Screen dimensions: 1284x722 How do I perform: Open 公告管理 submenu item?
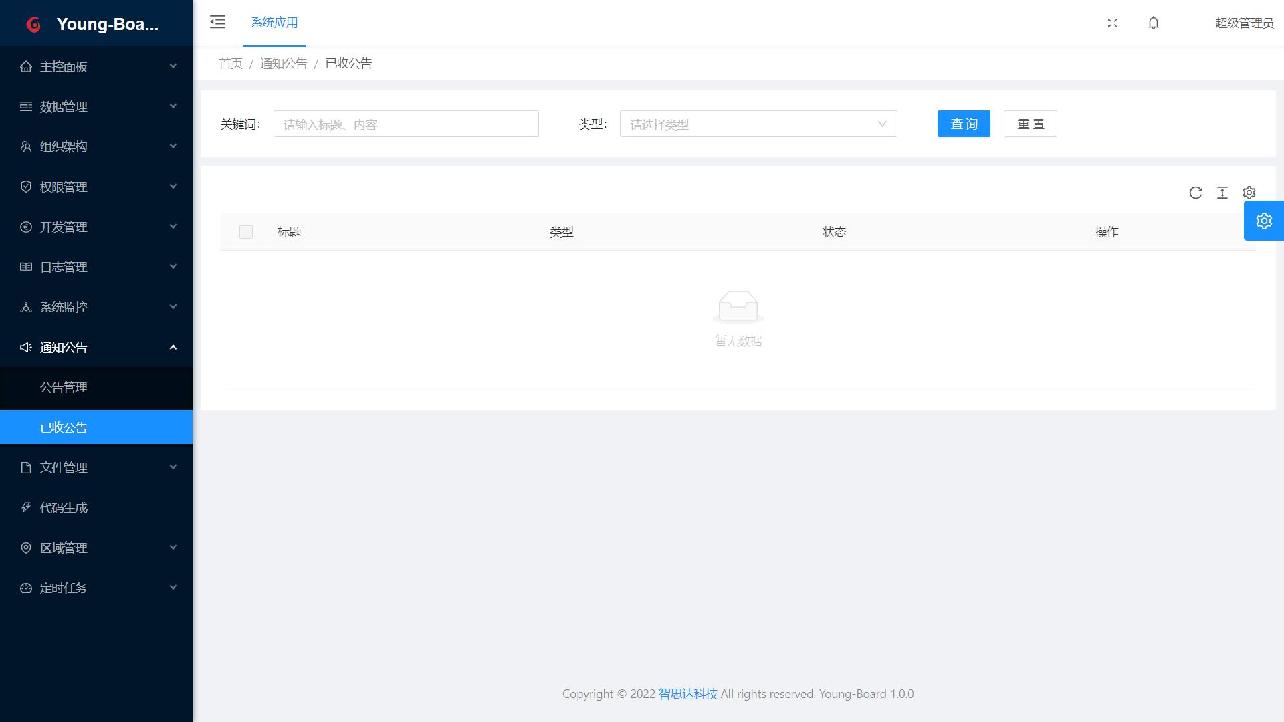pos(64,387)
